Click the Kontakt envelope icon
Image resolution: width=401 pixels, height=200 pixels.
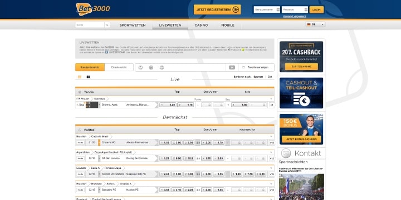point(286,153)
